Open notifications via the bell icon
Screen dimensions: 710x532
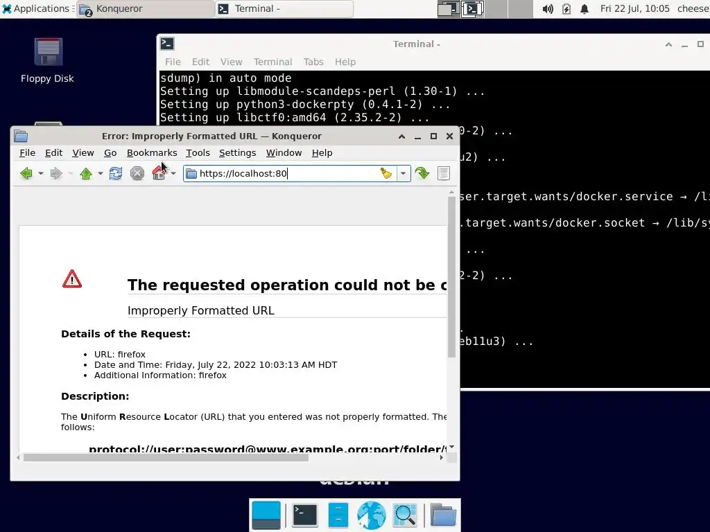click(x=585, y=8)
